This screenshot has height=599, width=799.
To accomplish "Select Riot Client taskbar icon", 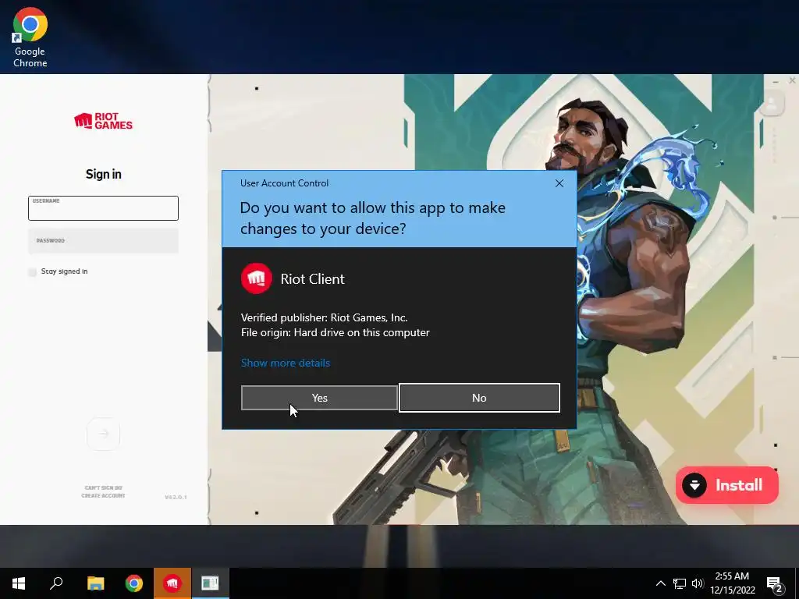I will (172, 583).
